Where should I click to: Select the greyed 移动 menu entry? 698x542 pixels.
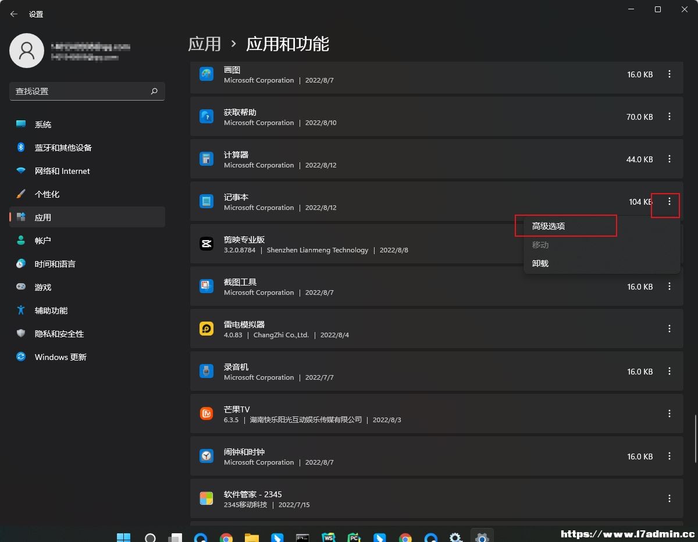click(602, 245)
